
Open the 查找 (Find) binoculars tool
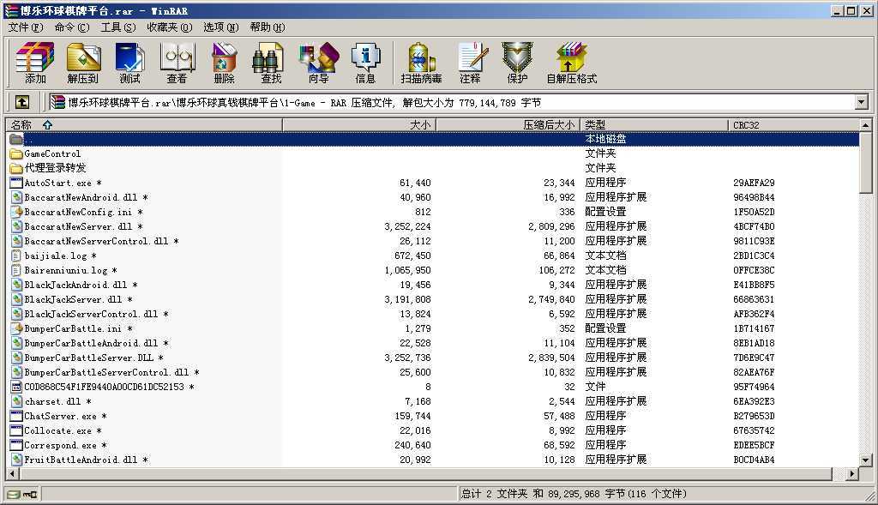click(271, 63)
